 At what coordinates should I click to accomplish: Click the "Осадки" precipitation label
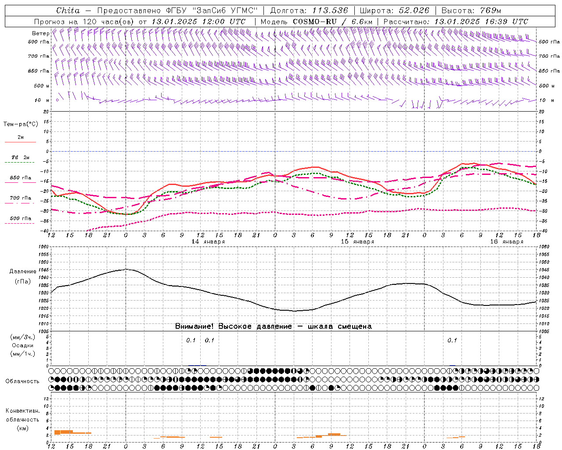click(22, 345)
